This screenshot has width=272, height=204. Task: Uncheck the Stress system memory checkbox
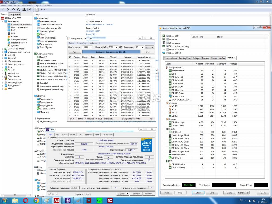(x=167, y=46)
